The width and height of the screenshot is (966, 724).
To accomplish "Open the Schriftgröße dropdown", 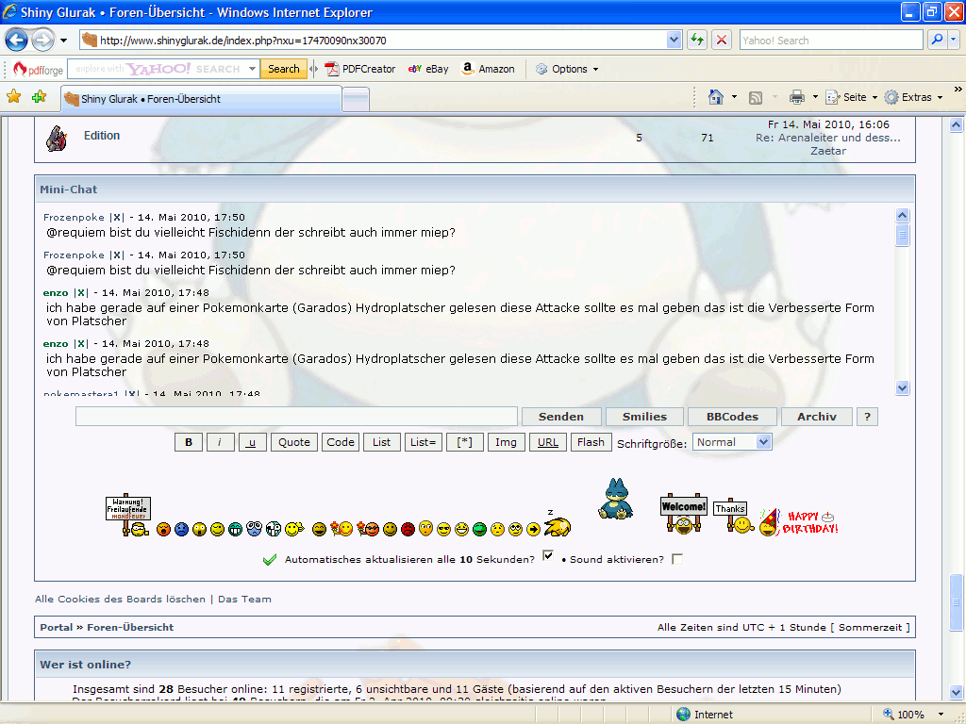I will point(732,442).
